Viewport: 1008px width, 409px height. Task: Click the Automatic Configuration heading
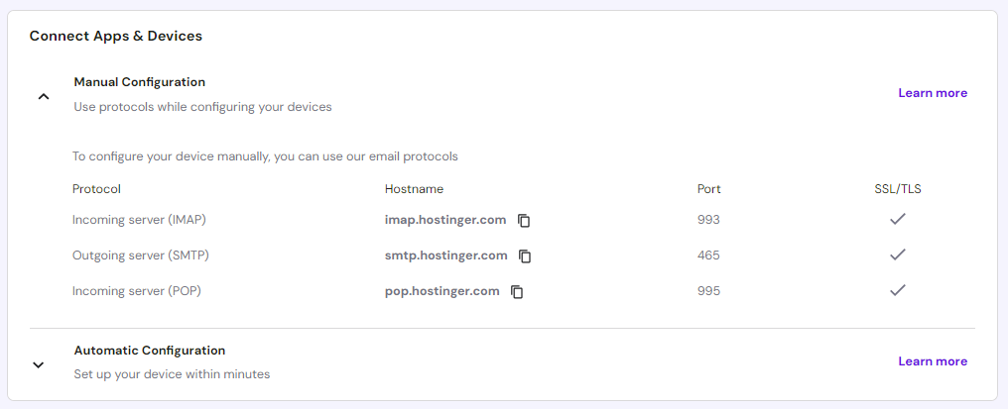pos(149,351)
